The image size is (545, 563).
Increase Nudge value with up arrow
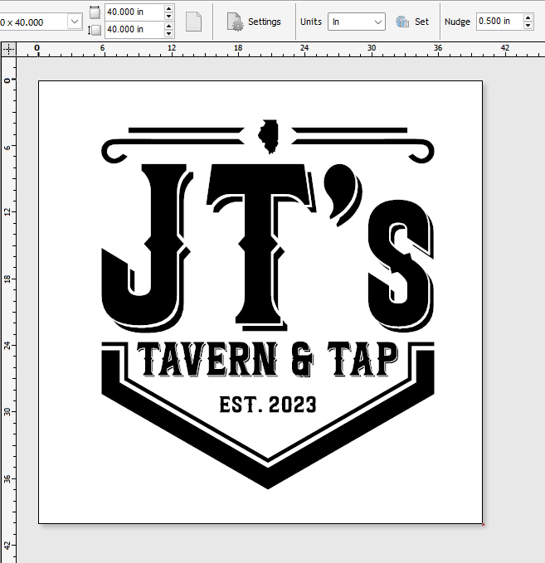(x=528, y=17)
